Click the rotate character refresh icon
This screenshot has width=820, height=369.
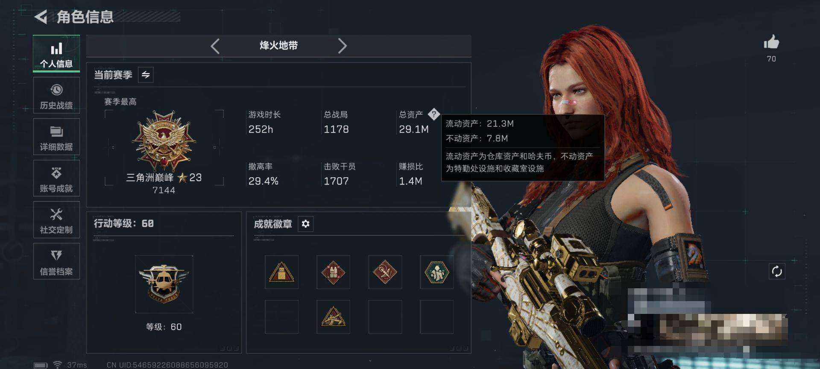point(777,271)
